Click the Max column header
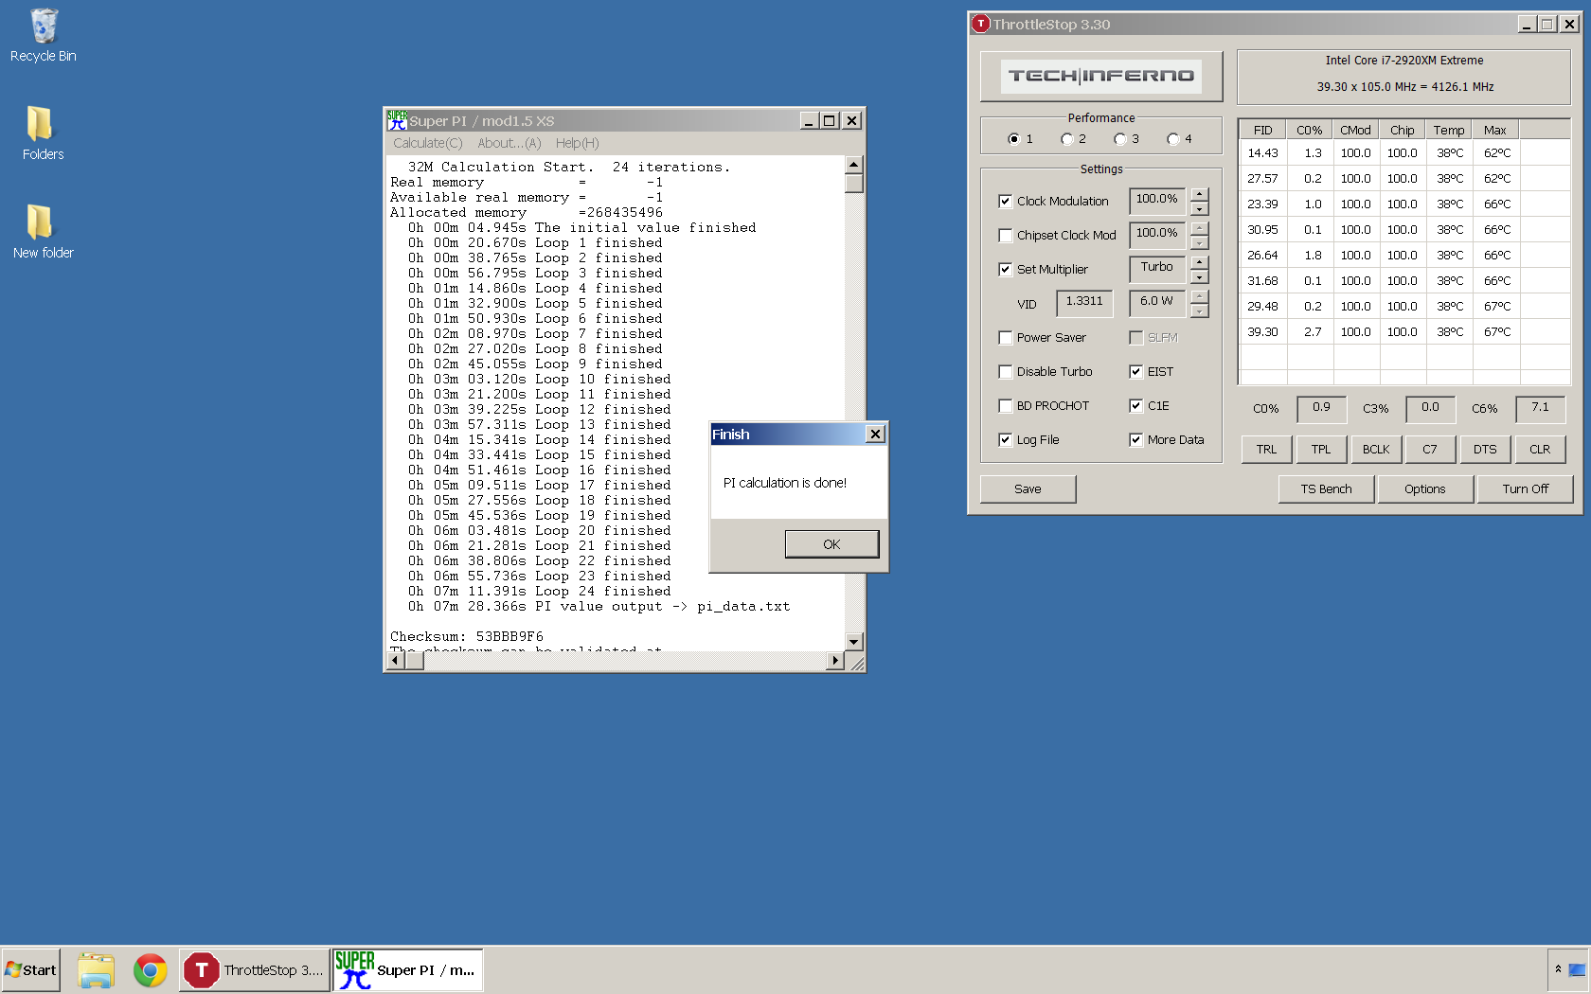 point(1495,130)
